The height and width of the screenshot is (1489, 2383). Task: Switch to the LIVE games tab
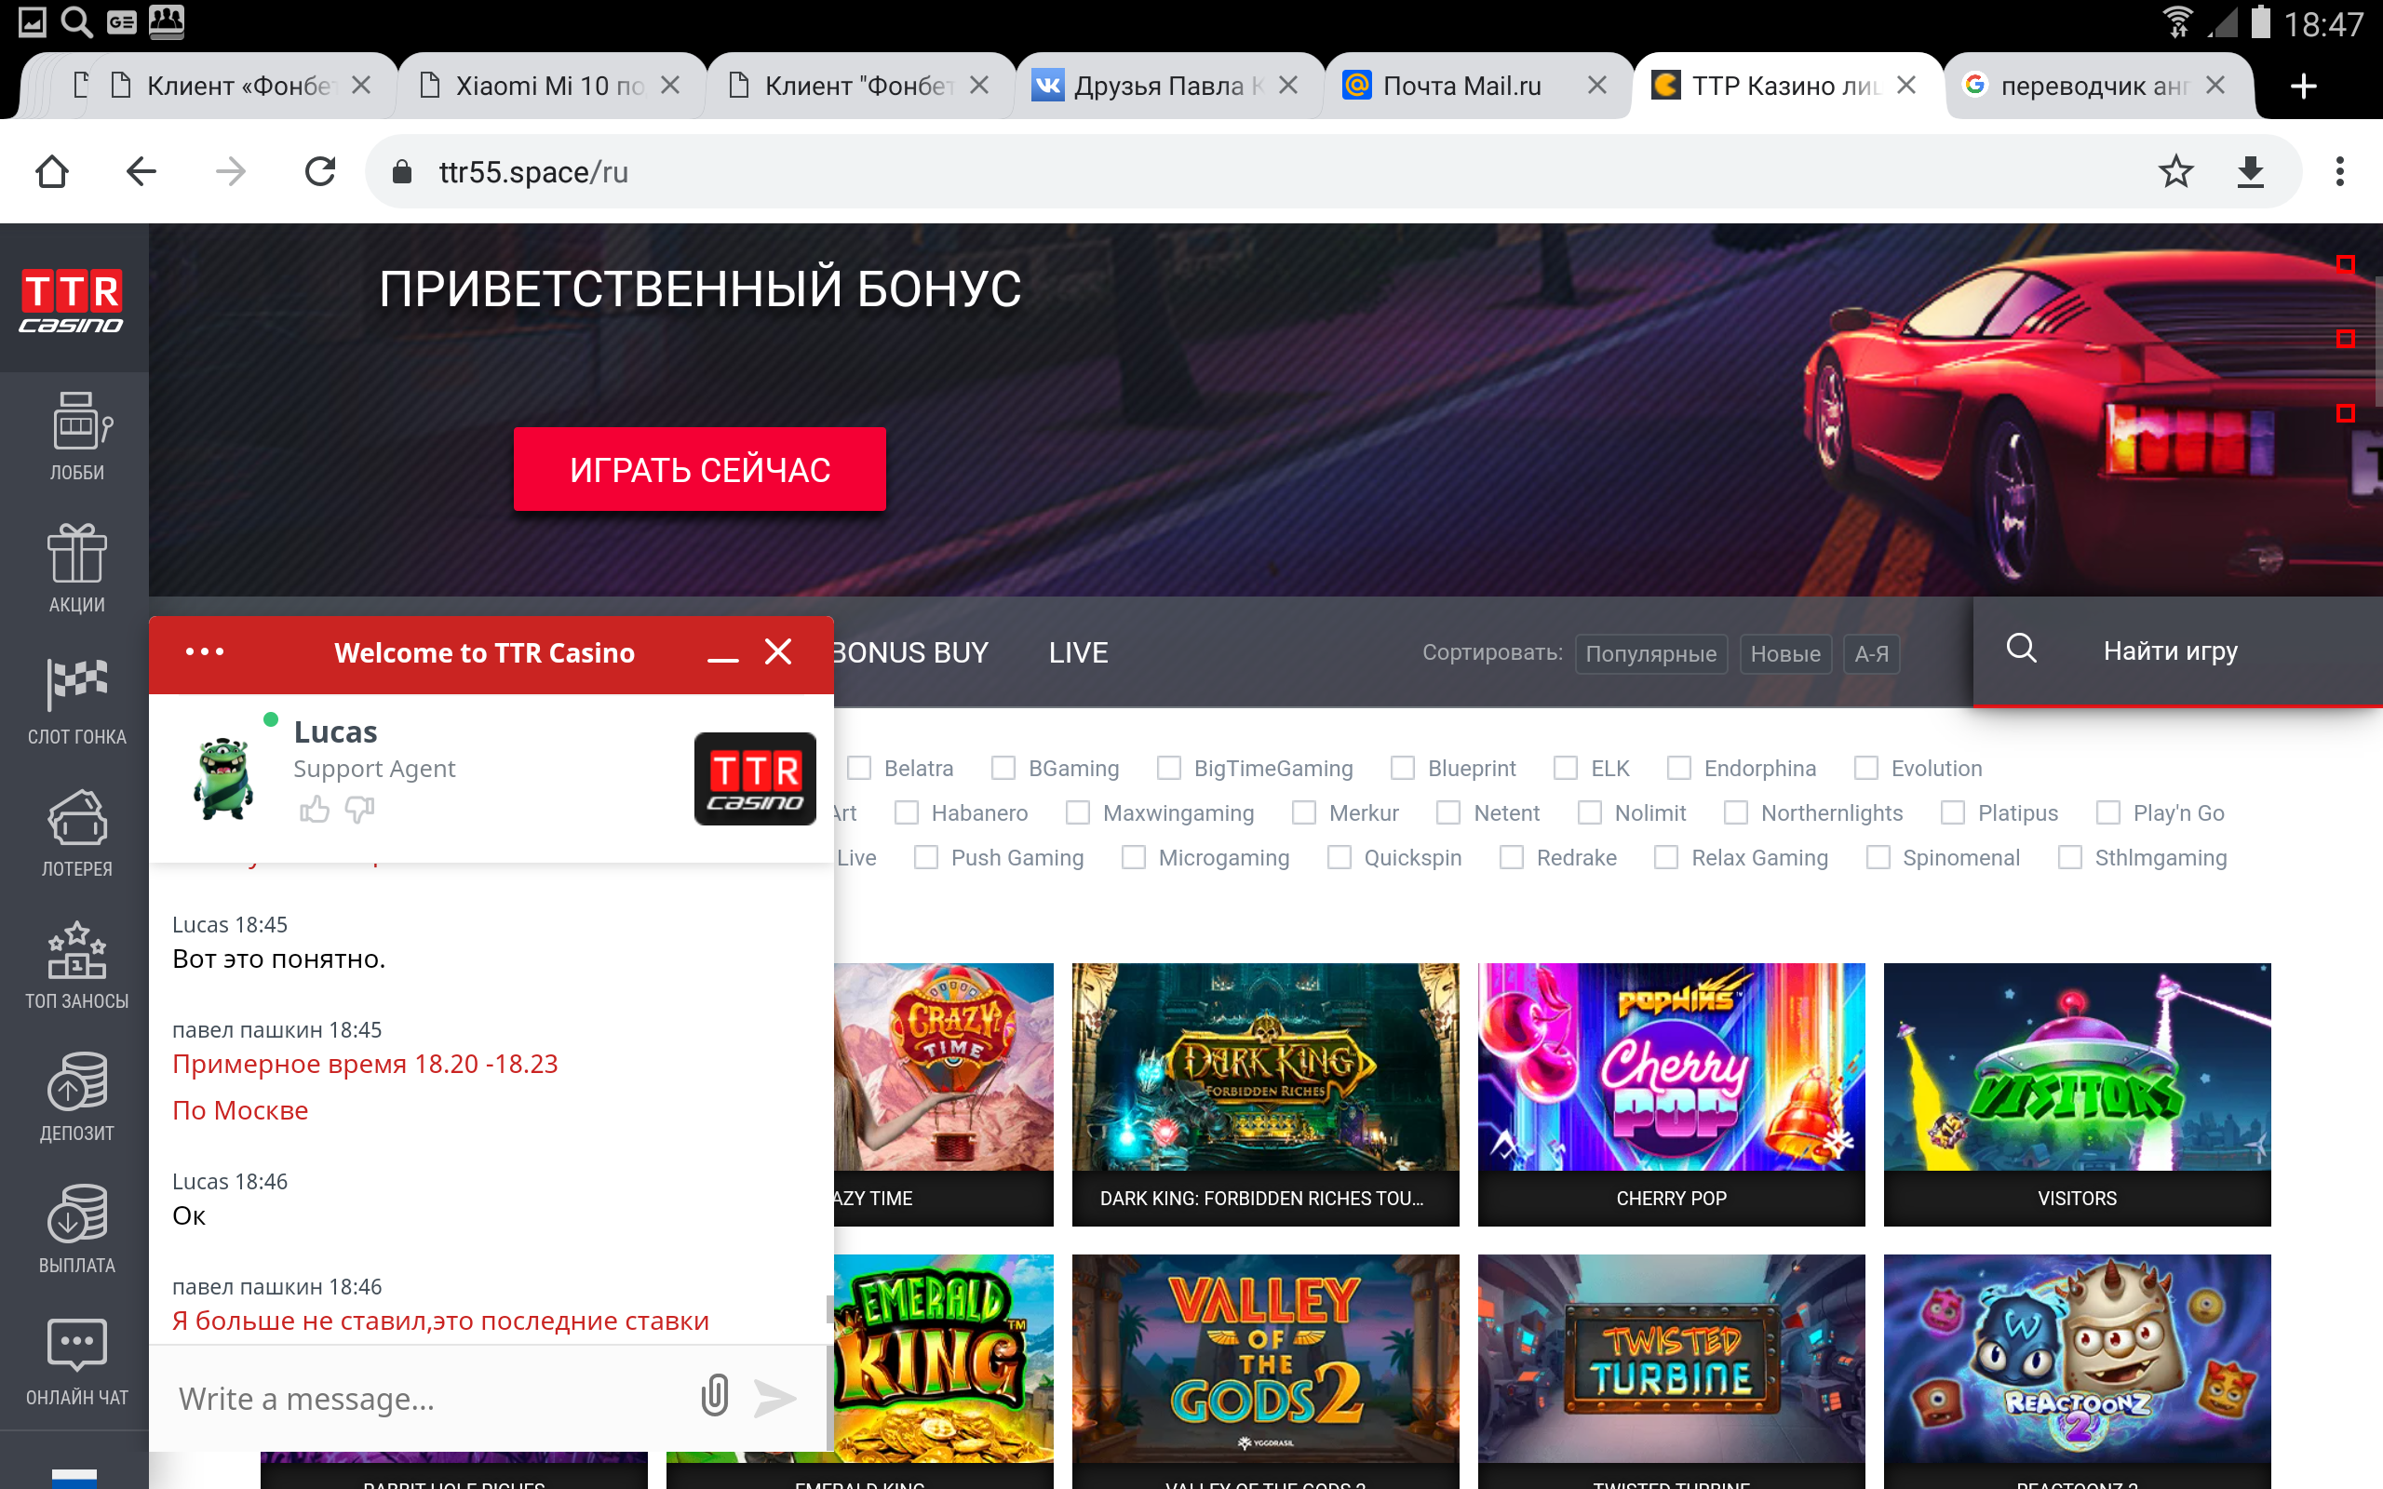click(1078, 652)
